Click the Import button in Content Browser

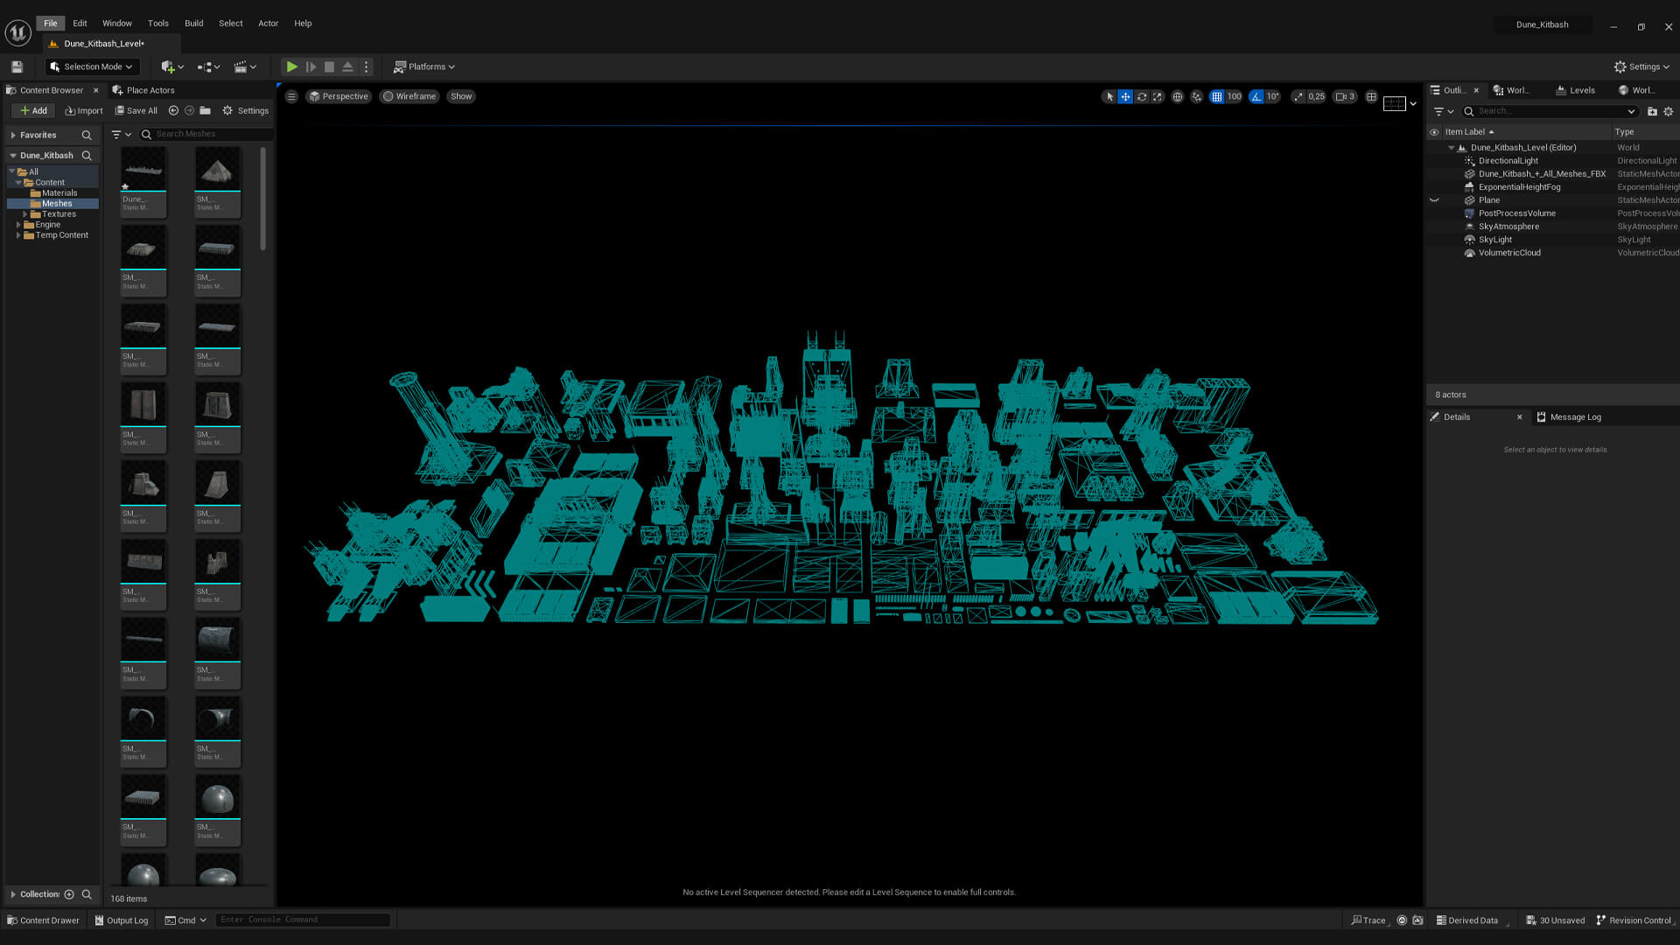(84, 111)
